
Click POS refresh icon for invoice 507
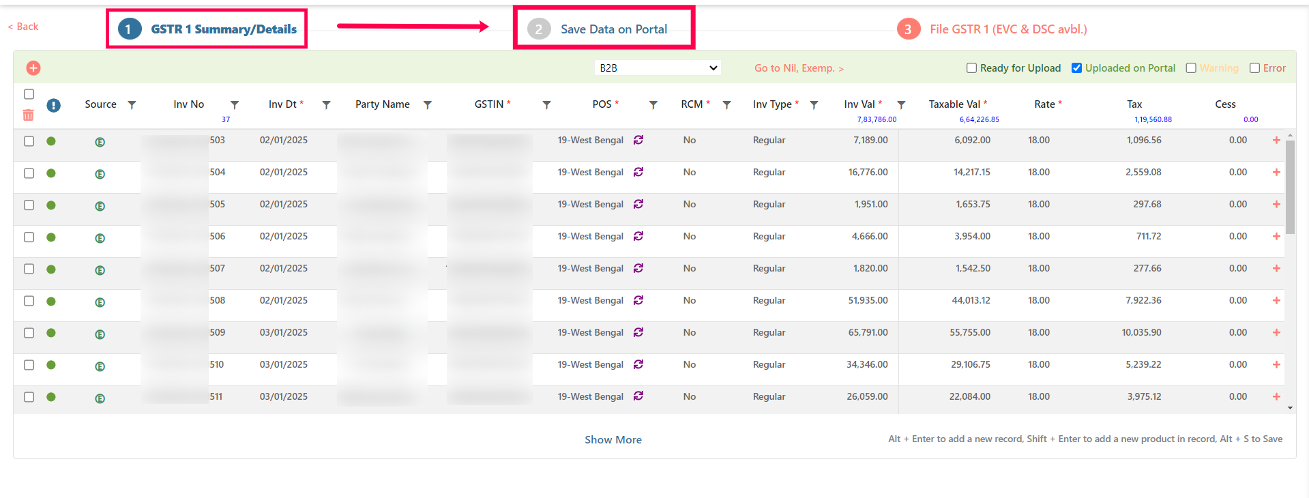point(638,268)
